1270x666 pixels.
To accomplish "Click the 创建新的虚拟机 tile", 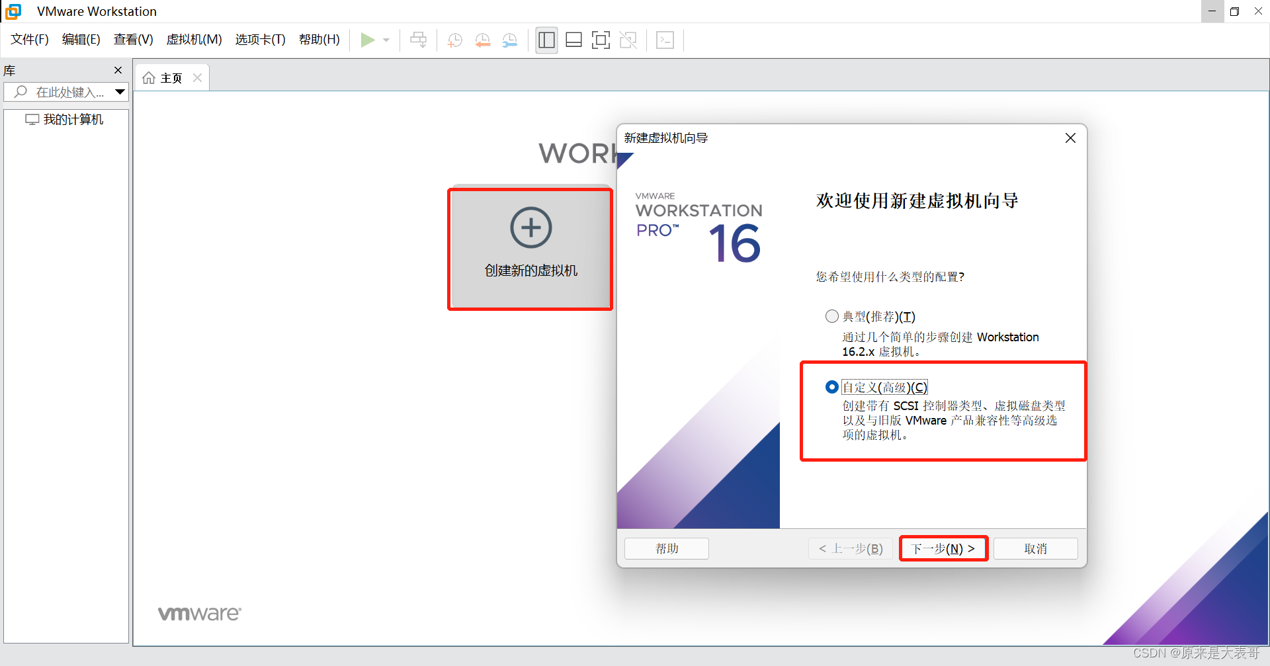I will coord(530,249).
